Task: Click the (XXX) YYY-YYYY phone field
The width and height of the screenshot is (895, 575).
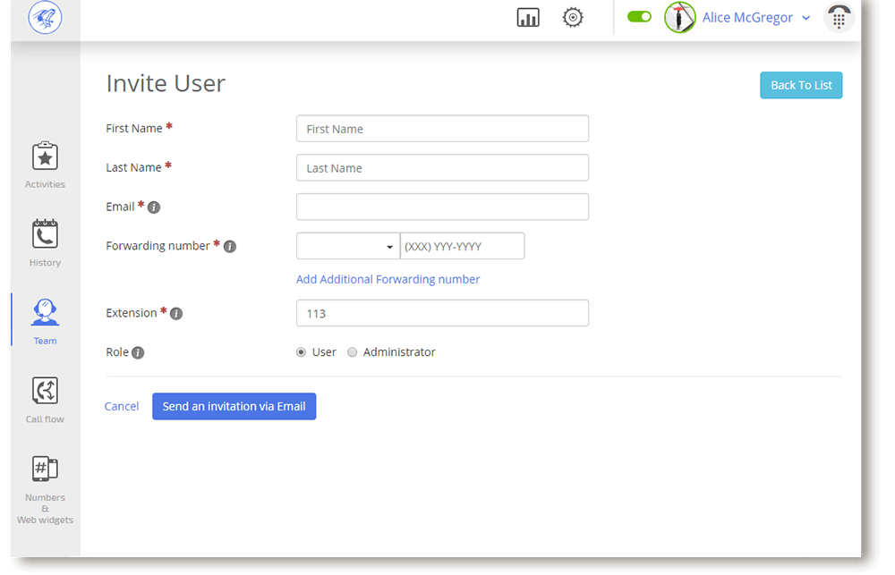Action: click(463, 246)
